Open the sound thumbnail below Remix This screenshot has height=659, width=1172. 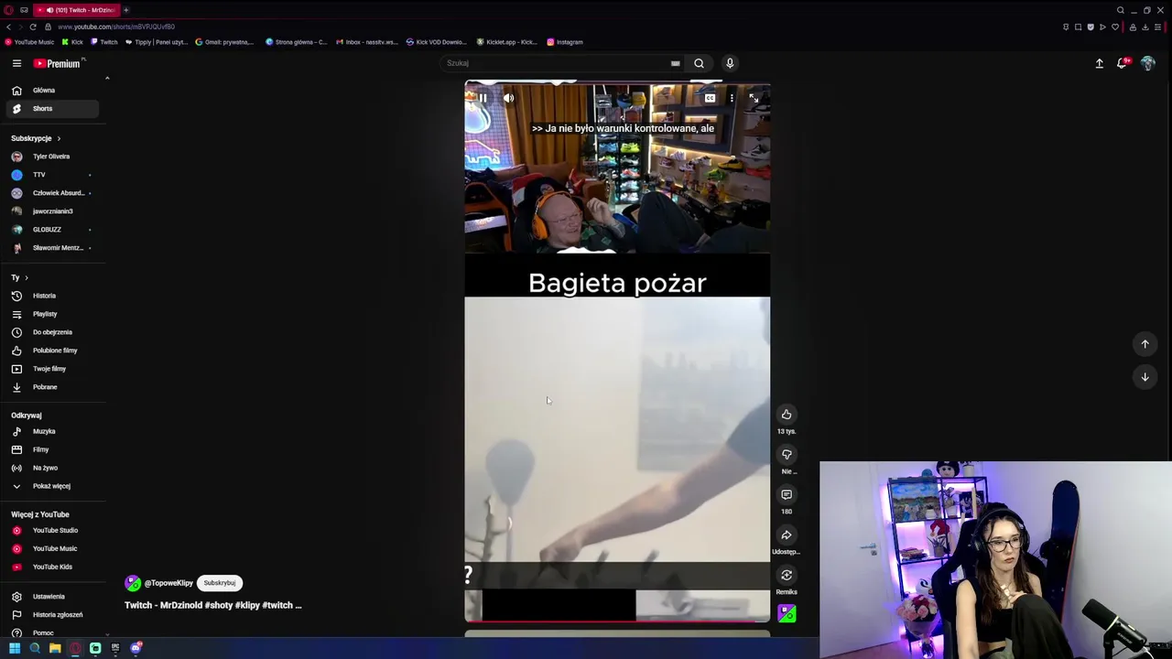(787, 613)
